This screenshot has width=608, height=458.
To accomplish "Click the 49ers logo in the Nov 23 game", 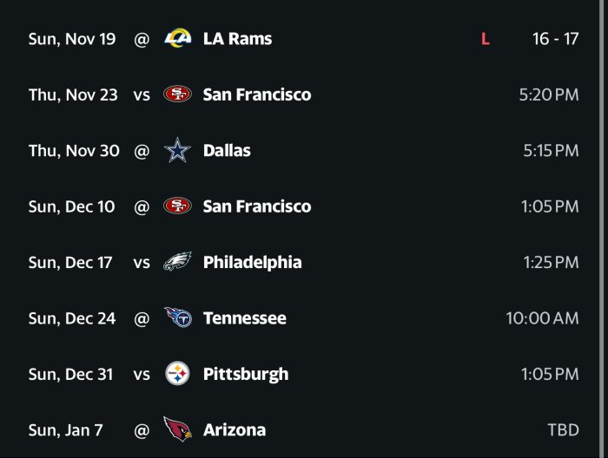I will tap(177, 95).
